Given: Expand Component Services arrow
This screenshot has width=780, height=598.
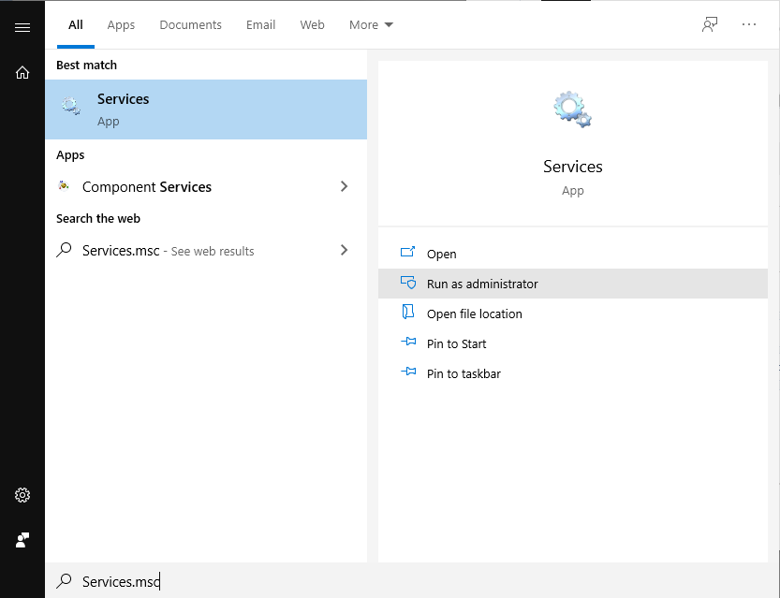Looking at the screenshot, I should click(344, 186).
